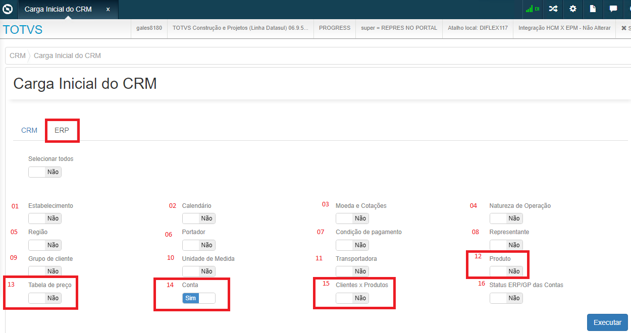The image size is (631, 333).
Task: Click the document page icon
Action: coord(593,9)
